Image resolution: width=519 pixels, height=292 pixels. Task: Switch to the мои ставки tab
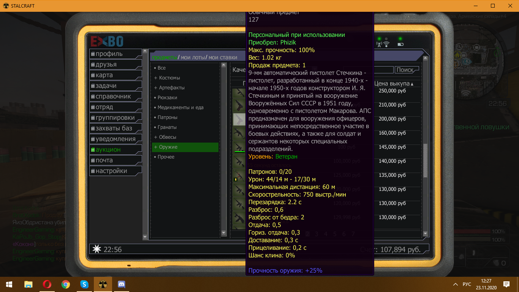tap(223, 57)
